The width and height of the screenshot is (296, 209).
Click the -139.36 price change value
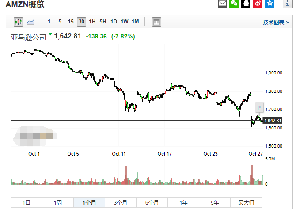[x=96, y=36]
